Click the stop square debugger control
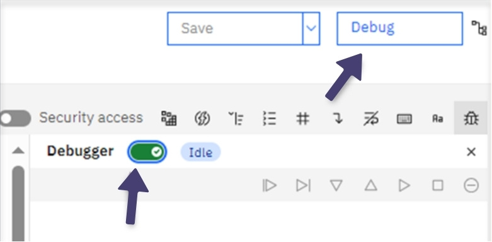Image resolution: width=492 pixels, height=242 pixels. (x=438, y=185)
